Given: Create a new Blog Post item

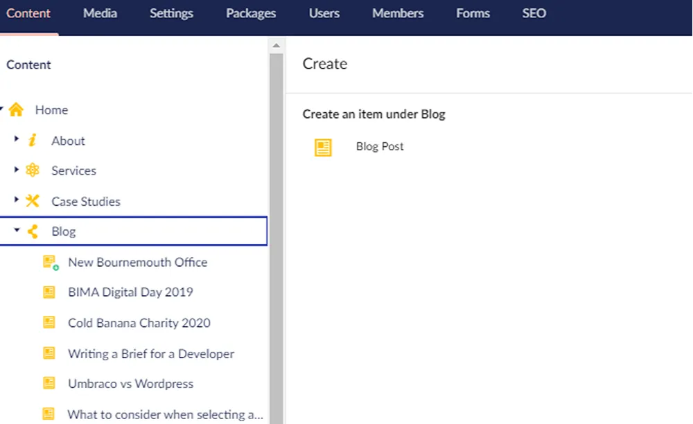Looking at the screenshot, I should coord(380,146).
